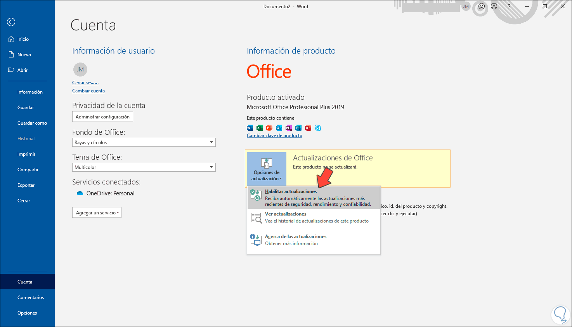Image resolution: width=572 pixels, height=327 pixels.
Task: Click the "Este producto contiene" text
Action: coord(270,118)
